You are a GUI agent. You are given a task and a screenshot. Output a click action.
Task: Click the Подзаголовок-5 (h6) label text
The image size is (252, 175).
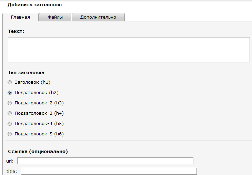click(39, 134)
